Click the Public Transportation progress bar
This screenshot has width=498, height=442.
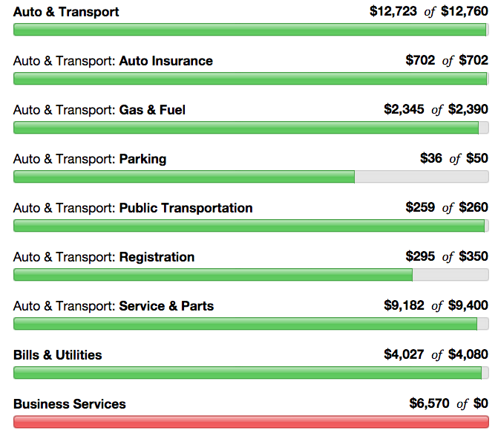(251, 226)
